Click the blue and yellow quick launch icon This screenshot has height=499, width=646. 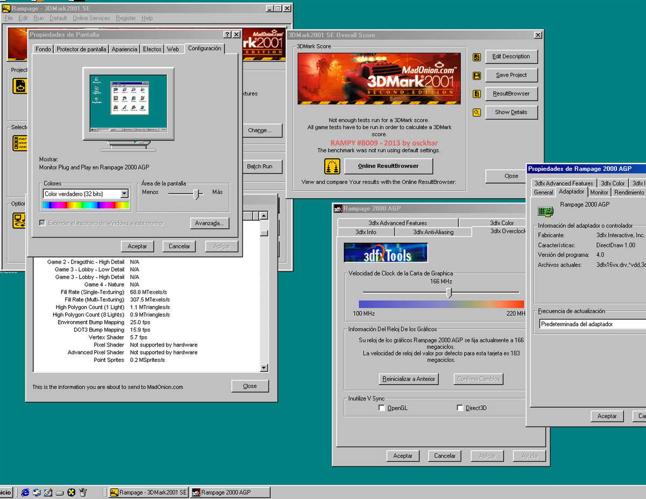(x=71, y=492)
